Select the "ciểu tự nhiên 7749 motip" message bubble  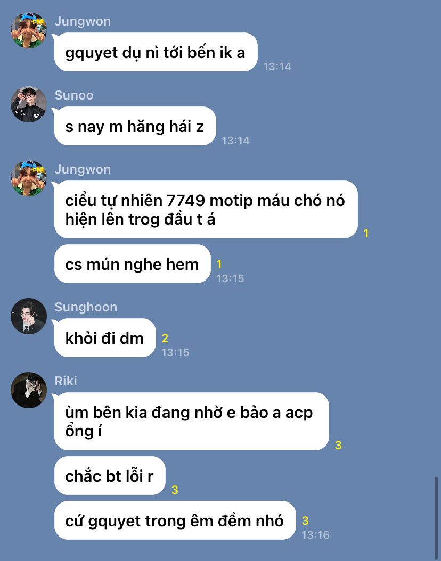click(x=206, y=210)
